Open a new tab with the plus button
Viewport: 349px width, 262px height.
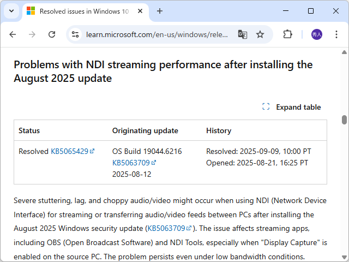160,11
